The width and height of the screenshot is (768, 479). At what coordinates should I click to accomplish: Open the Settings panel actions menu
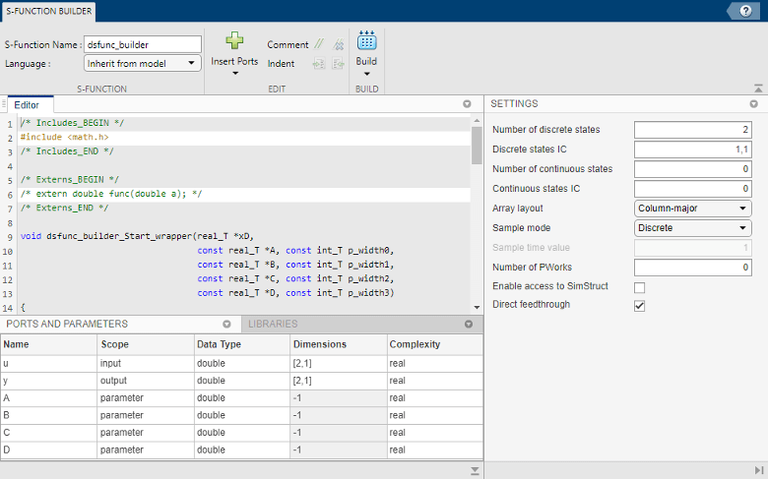tap(753, 103)
